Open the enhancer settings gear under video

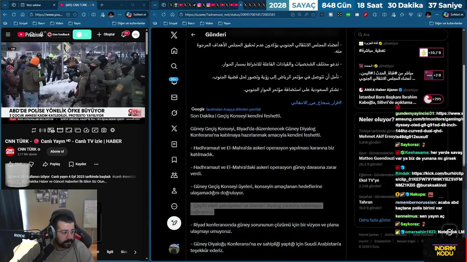click(112, 130)
